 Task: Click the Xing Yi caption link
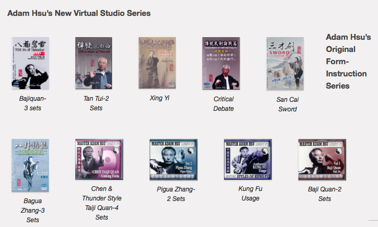[159, 98]
